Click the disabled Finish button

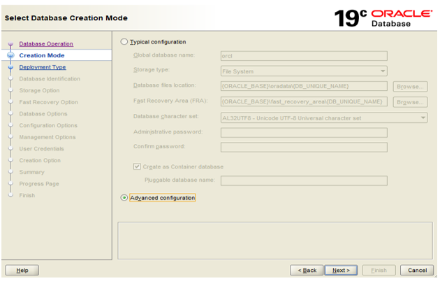pyautogui.click(x=379, y=270)
